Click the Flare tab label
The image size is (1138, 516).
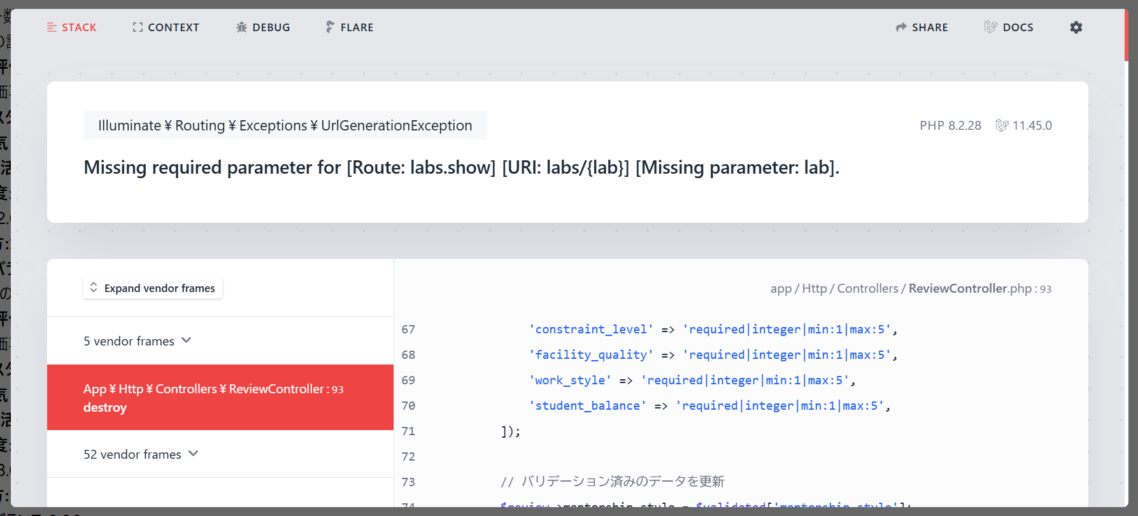(357, 27)
